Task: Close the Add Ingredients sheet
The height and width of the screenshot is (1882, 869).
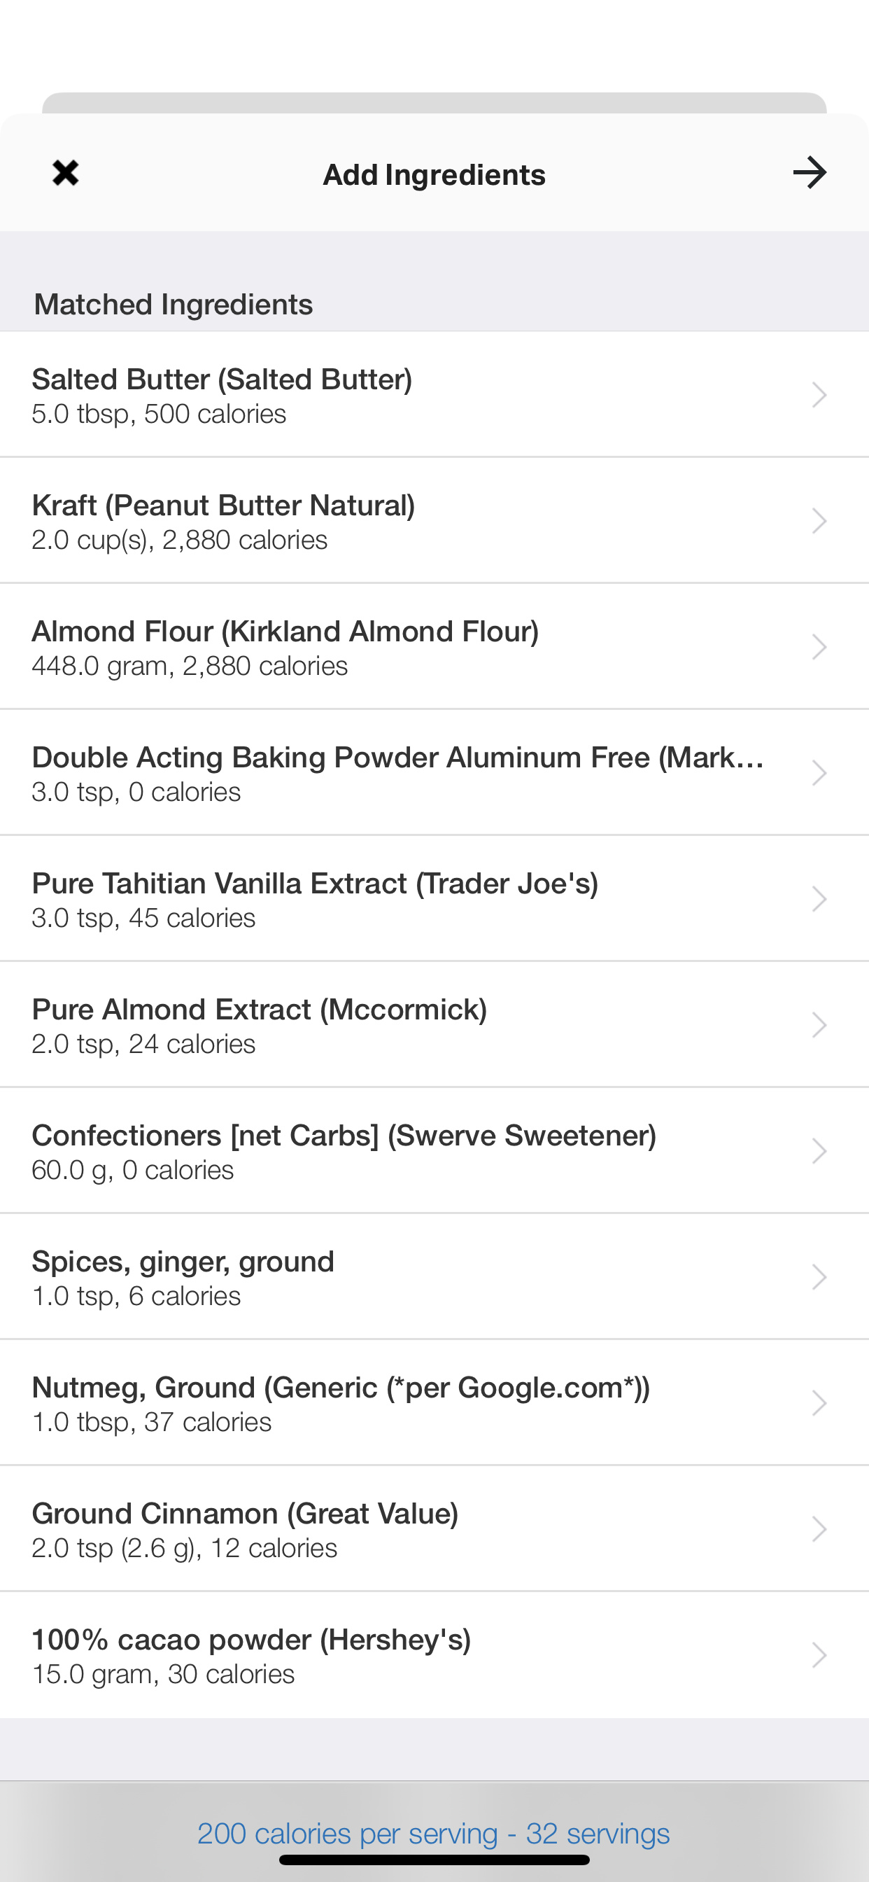Action: 66,174
